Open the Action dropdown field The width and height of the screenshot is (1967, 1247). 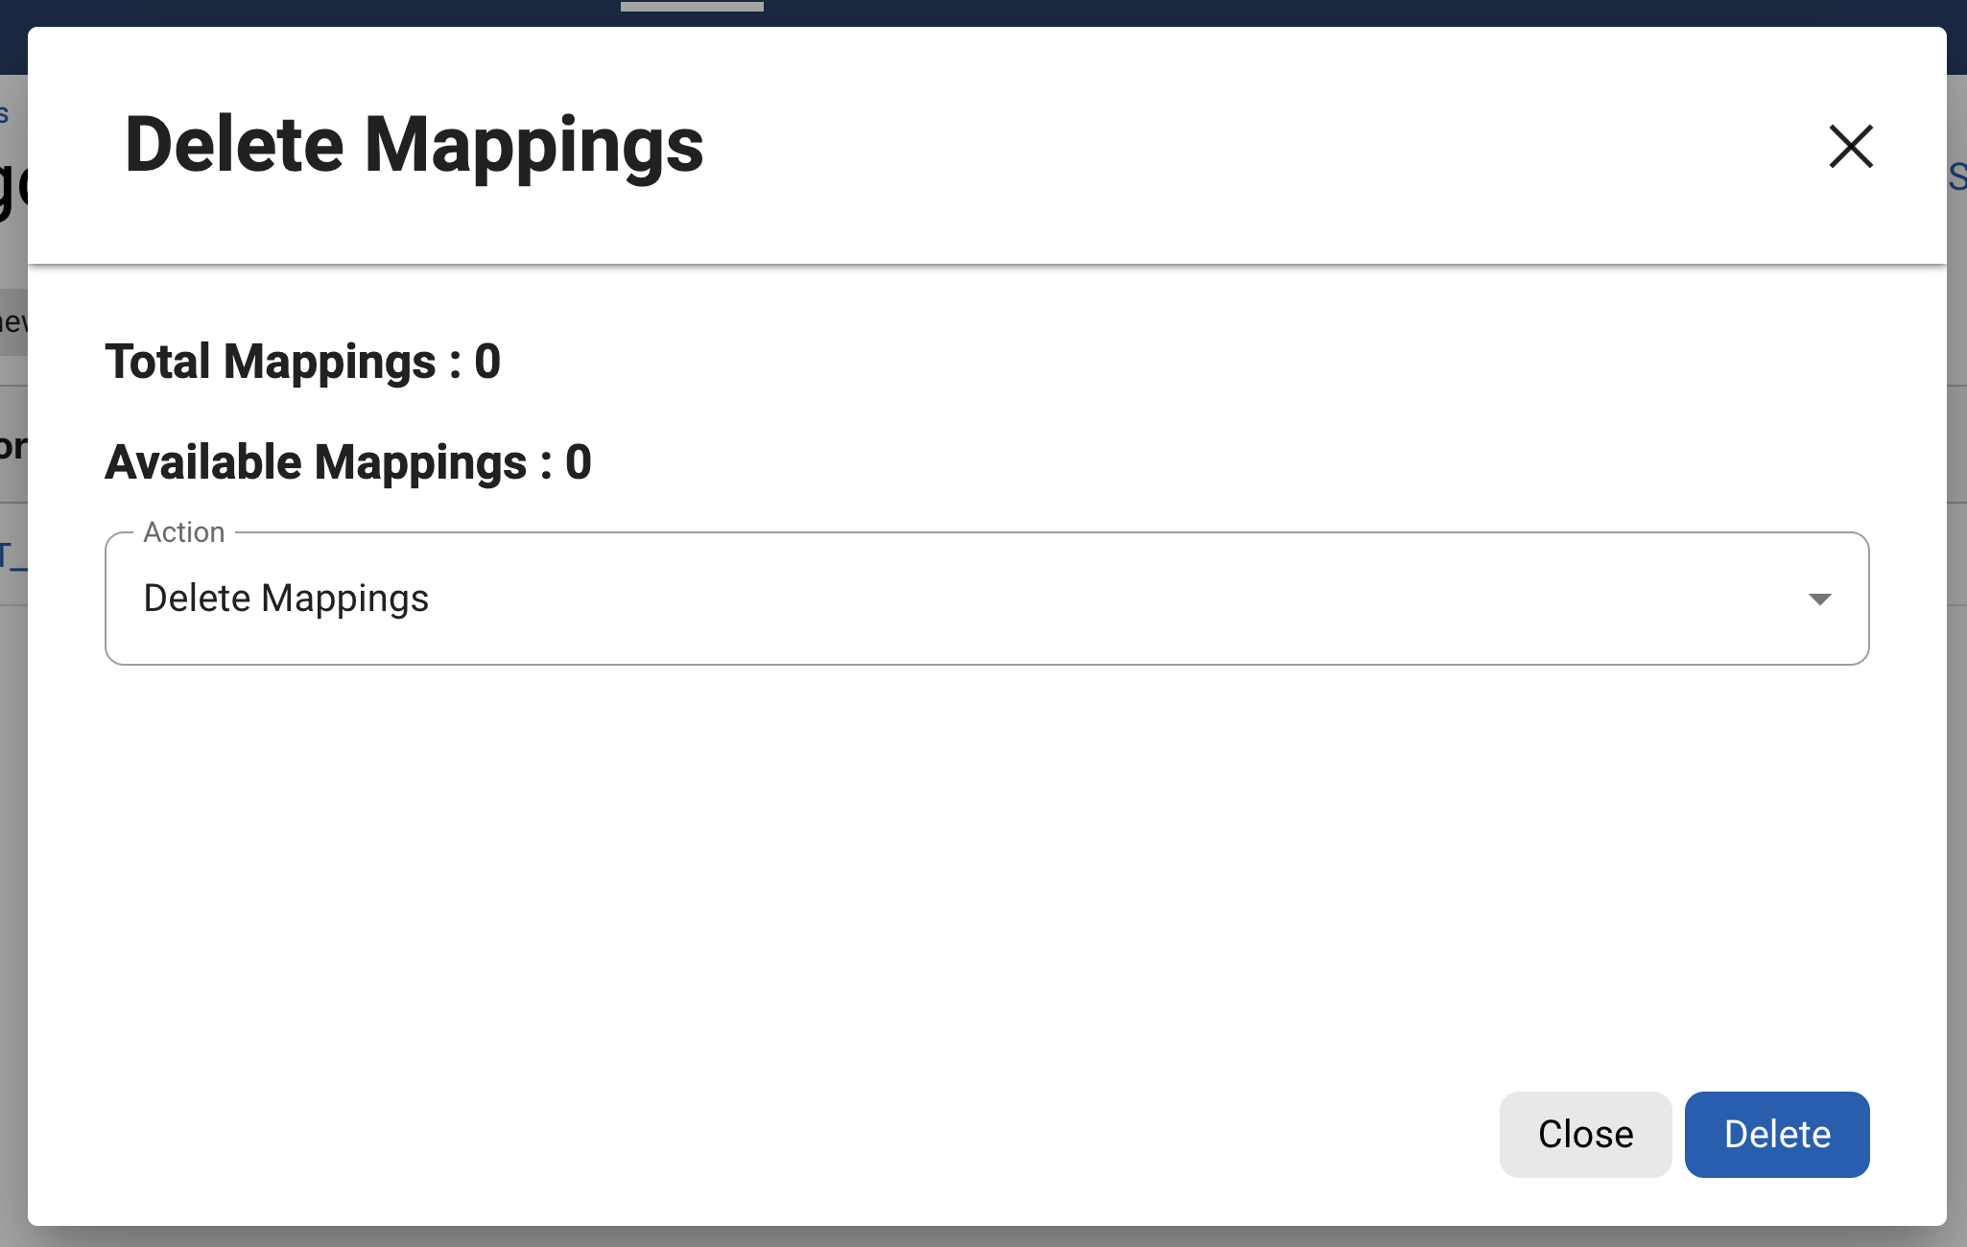coord(960,599)
